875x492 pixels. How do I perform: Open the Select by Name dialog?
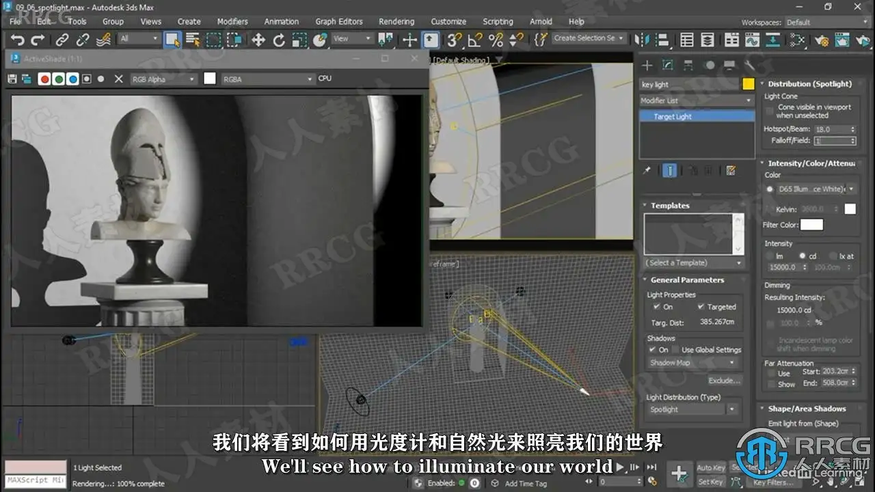[193, 40]
